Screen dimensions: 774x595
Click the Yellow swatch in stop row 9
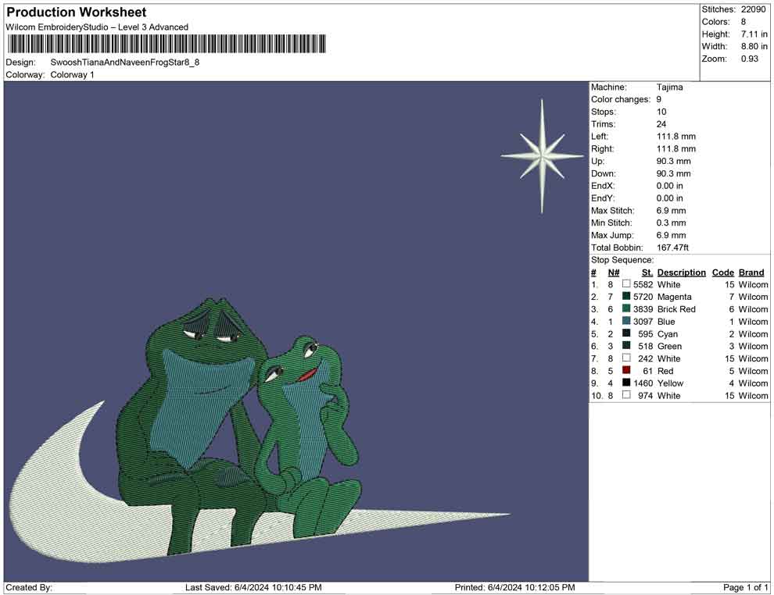pyautogui.click(x=626, y=383)
